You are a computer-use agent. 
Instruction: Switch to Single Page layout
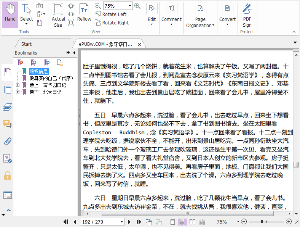[172, 222]
